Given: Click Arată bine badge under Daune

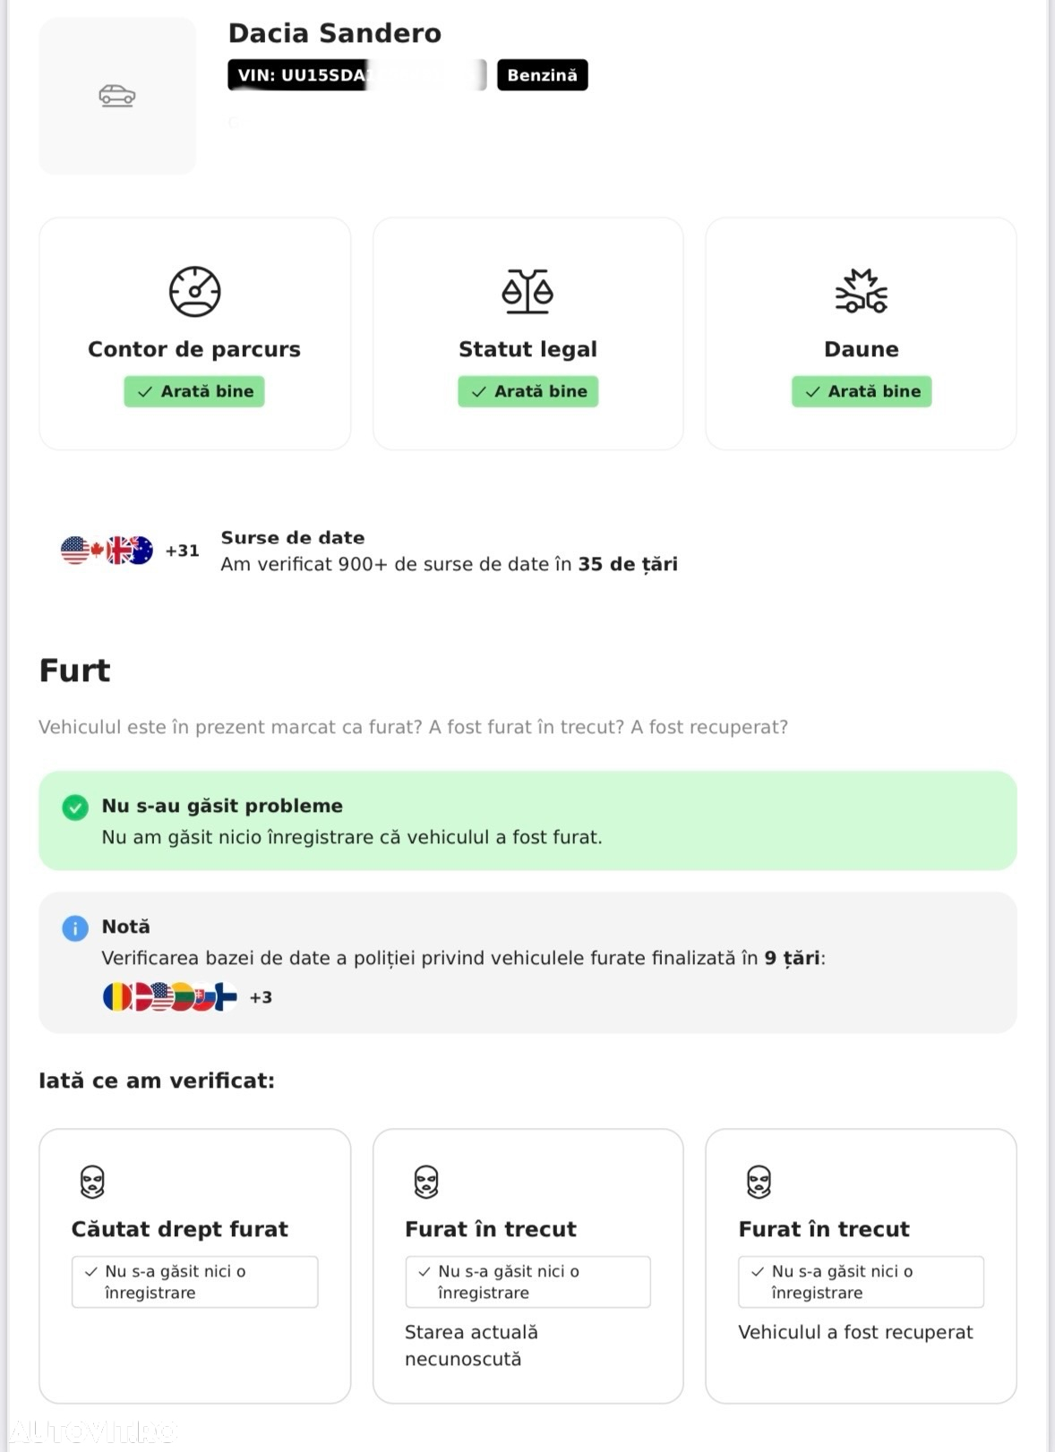Looking at the screenshot, I should pos(862,391).
